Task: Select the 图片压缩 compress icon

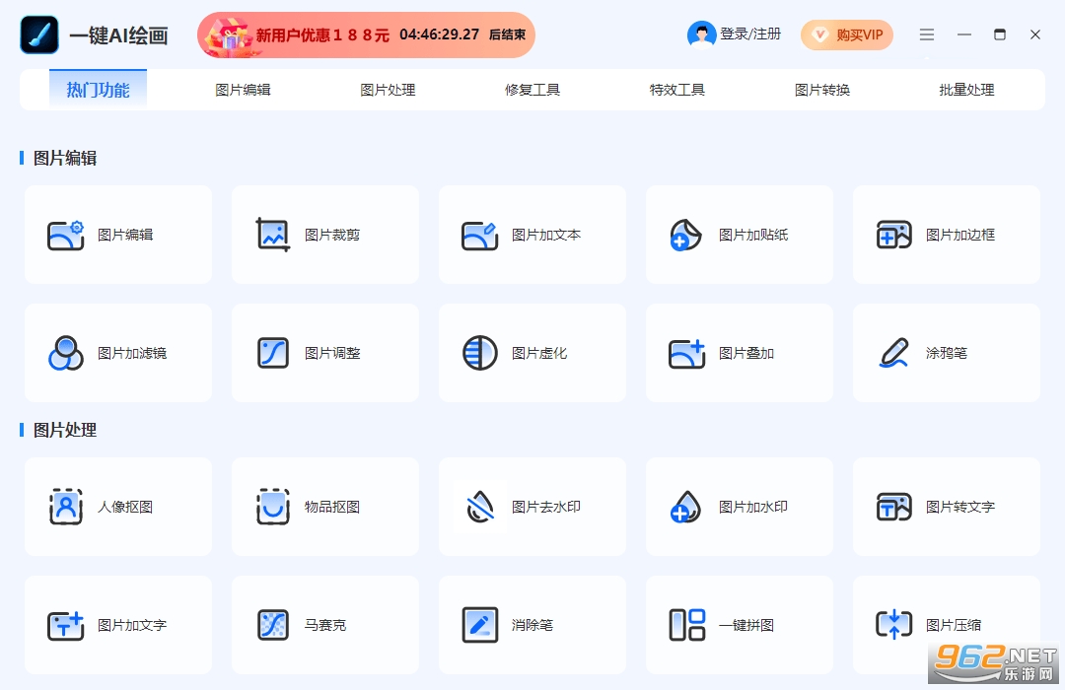Action: [x=893, y=625]
